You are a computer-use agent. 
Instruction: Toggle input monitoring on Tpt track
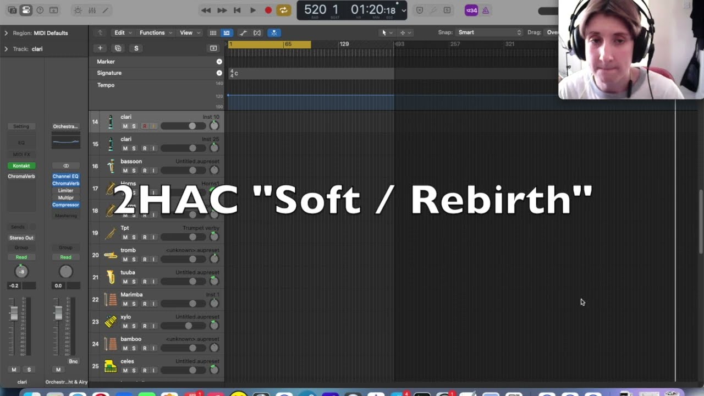(153, 238)
